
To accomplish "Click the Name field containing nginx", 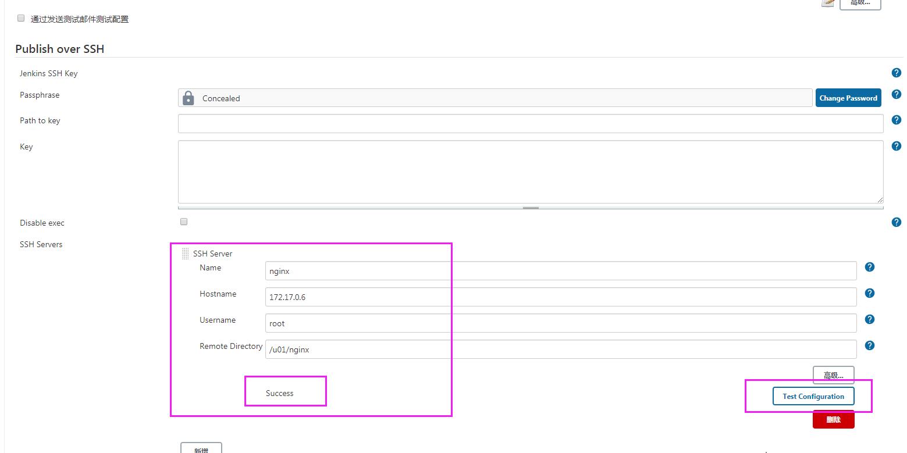I will pyautogui.click(x=561, y=270).
